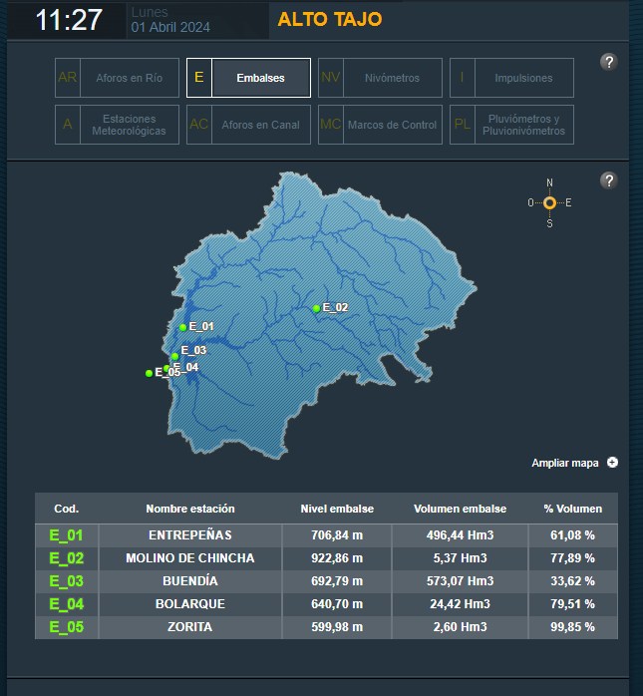Viewport: 643px width, 696px height.
Task: Select the E_02 green marker on map
Action: [x=316, y=308]
